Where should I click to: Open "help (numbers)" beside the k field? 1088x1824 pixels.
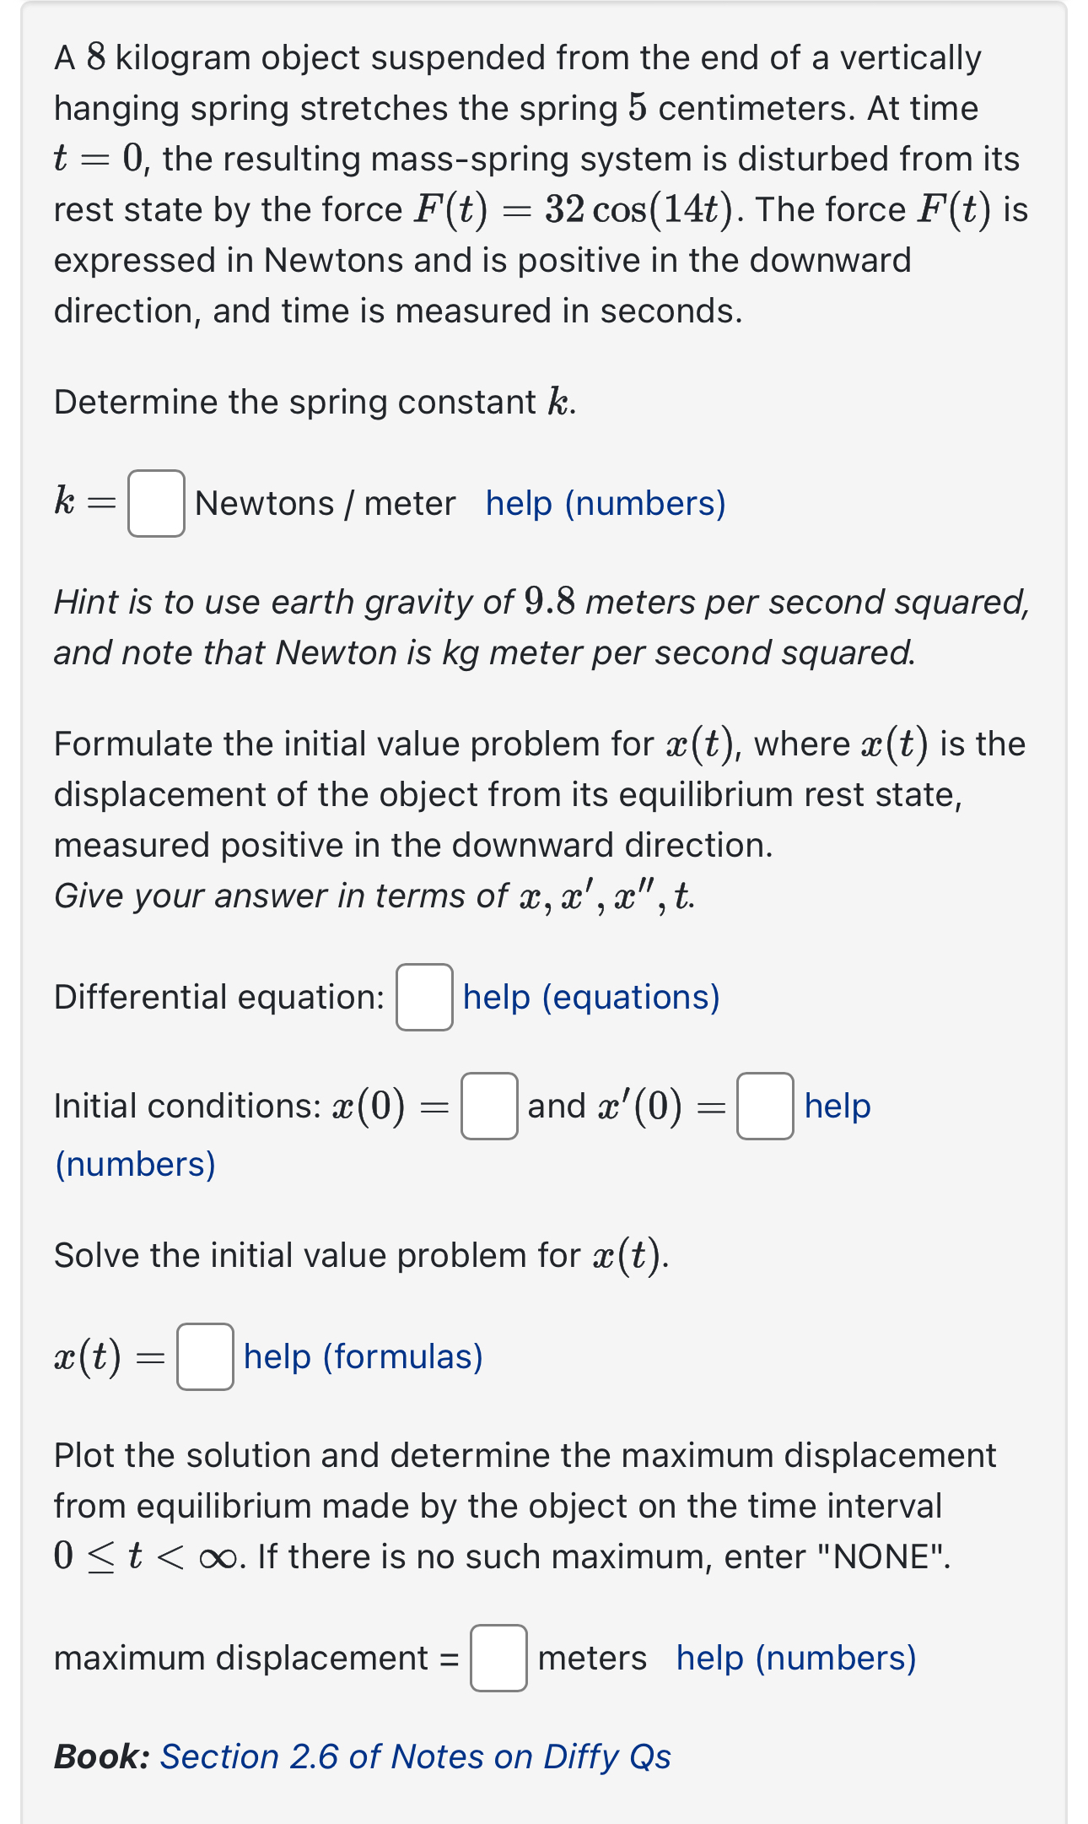coord(604,504)
